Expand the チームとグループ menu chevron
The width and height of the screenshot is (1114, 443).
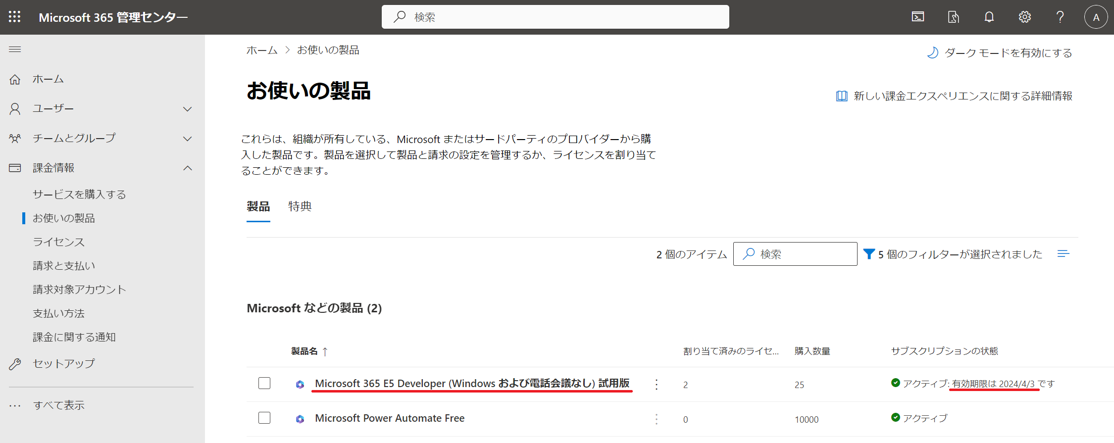click(x=188, y=139)
